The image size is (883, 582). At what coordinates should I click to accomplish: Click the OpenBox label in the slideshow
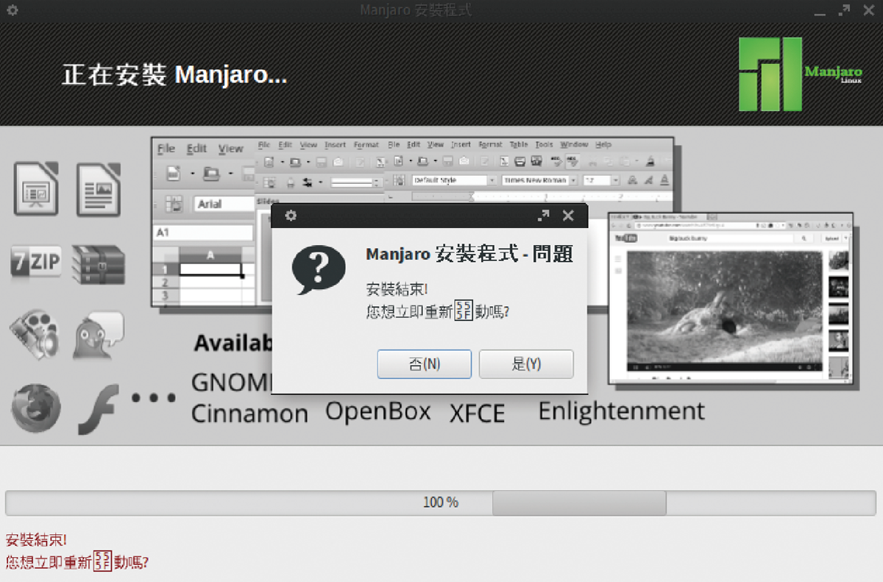tap(378, 411)
